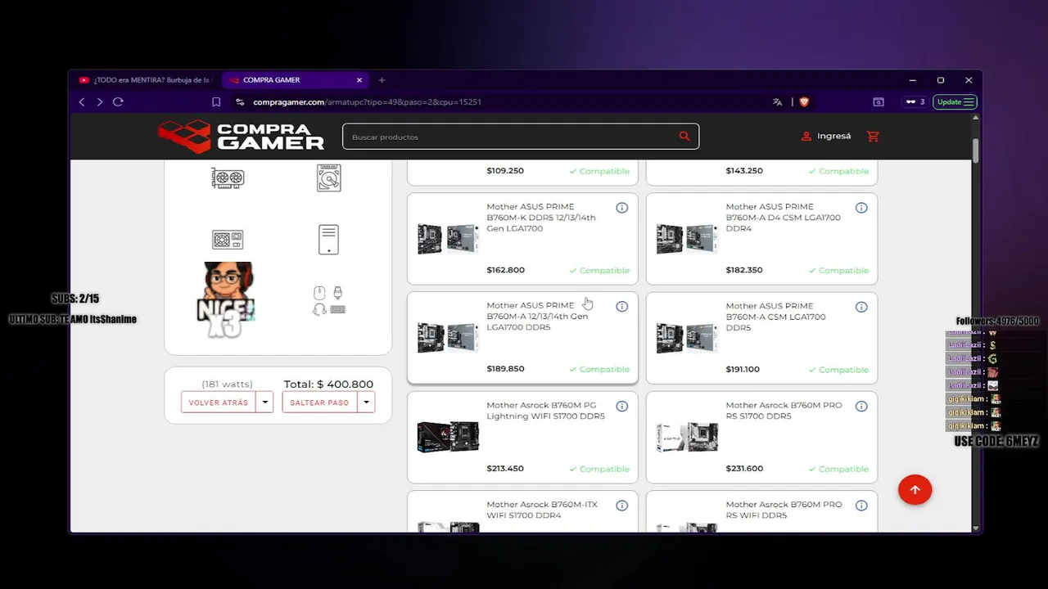Click the $231.600 price text
Image resolution: width=1048 pixels, height=589 pixels.
click(744, 469)
